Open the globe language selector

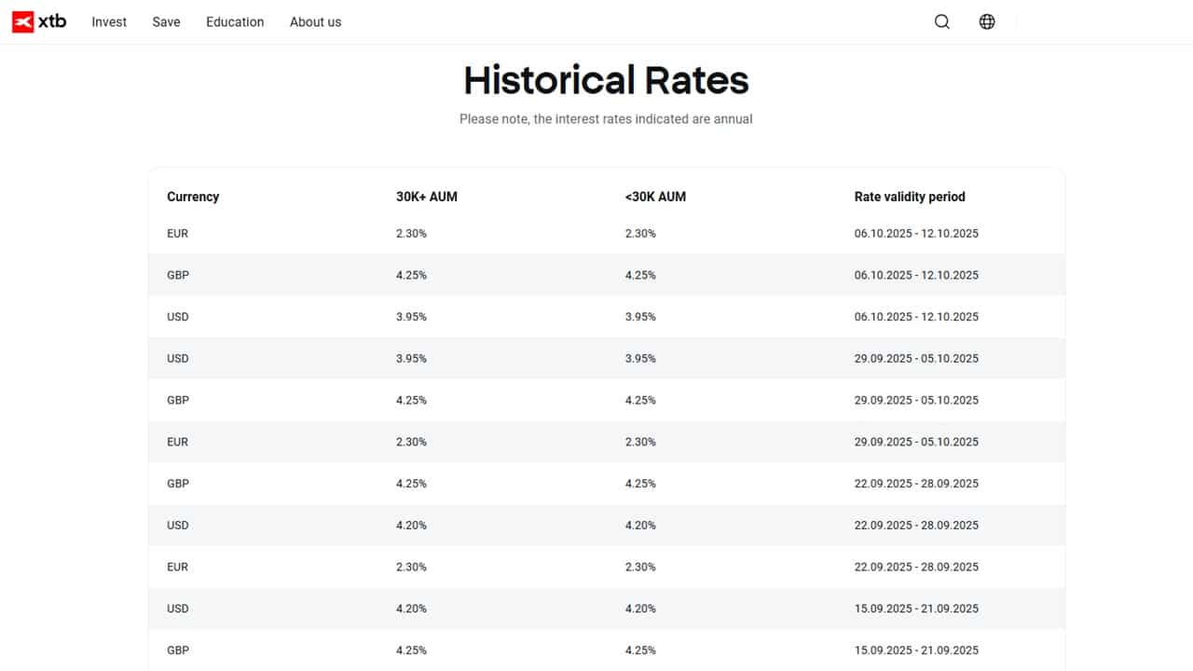tap(987, 21)
